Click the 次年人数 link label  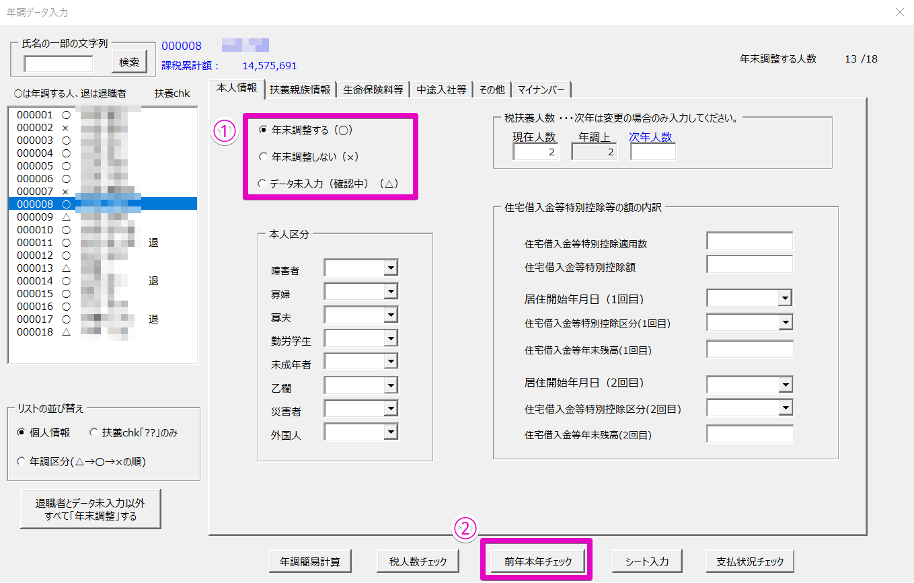click(650, 137)
